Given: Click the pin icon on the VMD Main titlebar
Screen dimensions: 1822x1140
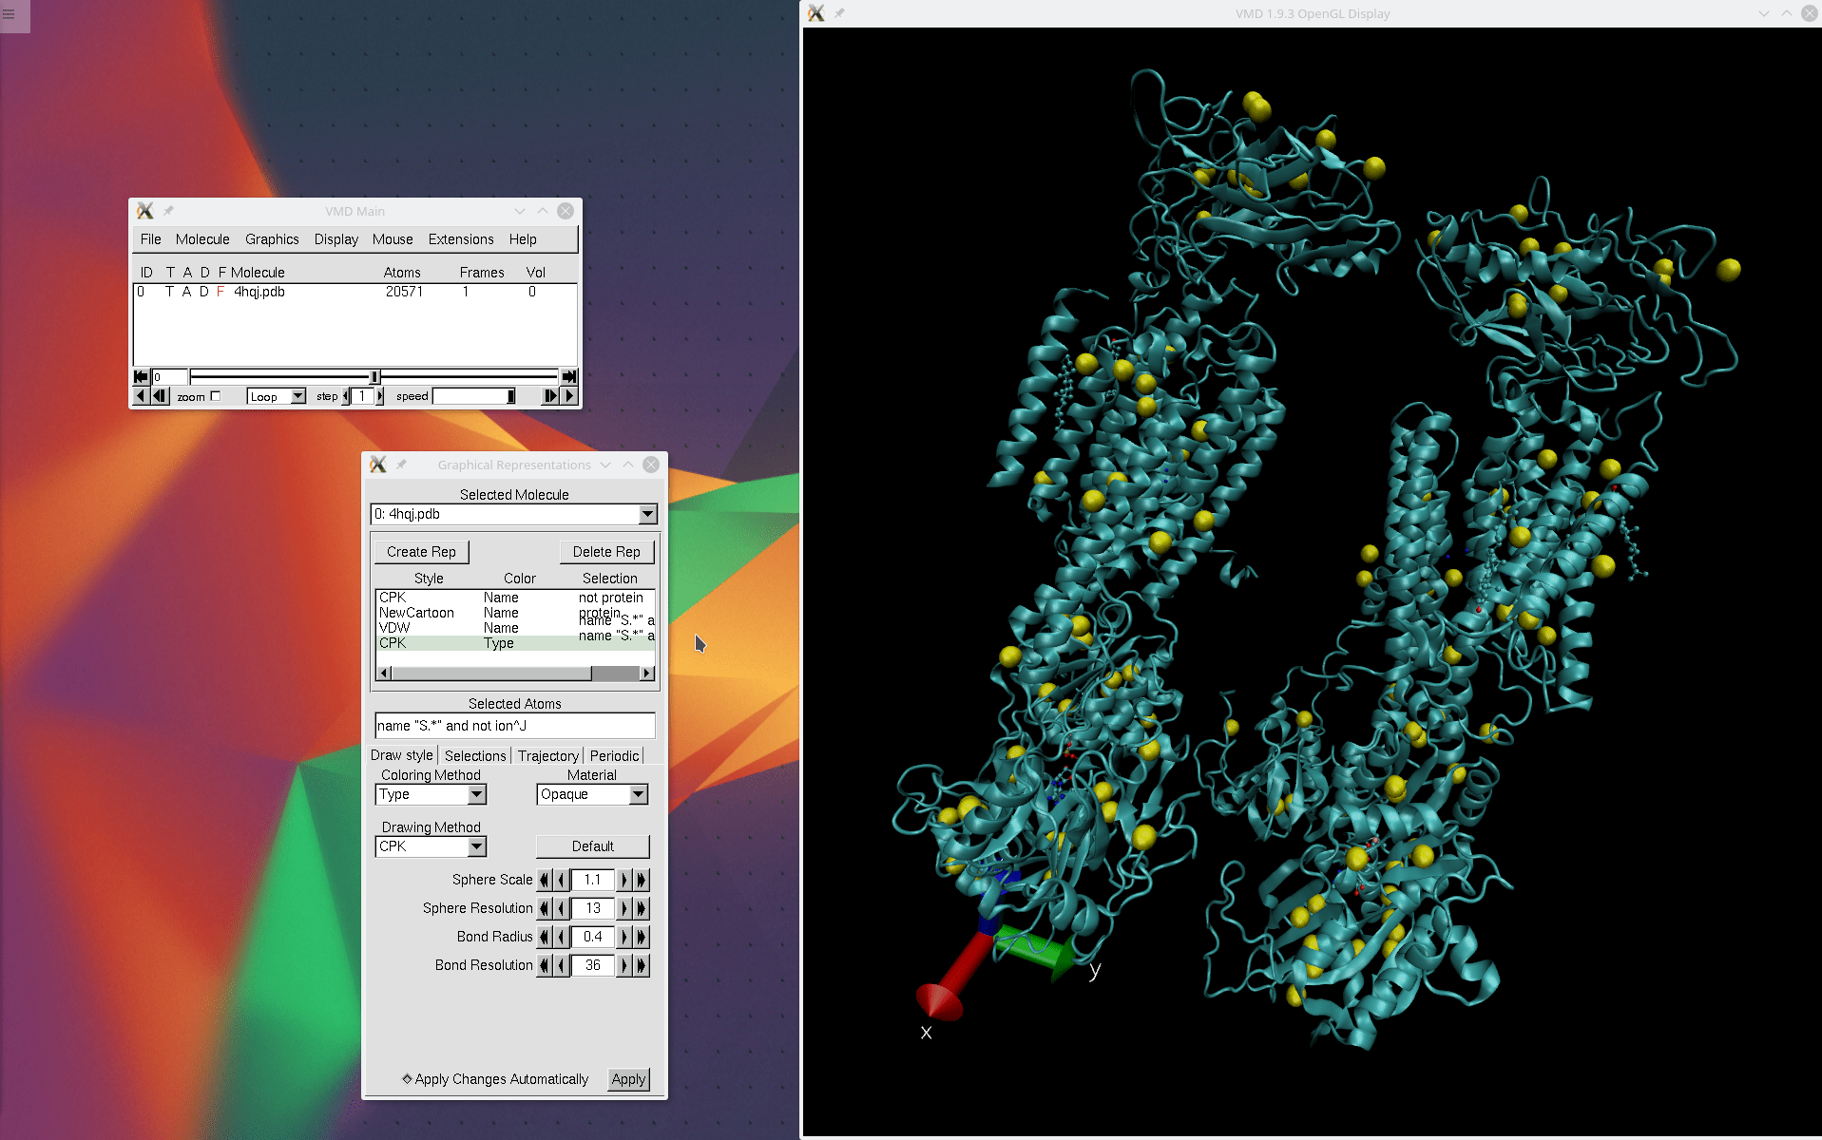Looking at the screenshot, I should (169, 211).
